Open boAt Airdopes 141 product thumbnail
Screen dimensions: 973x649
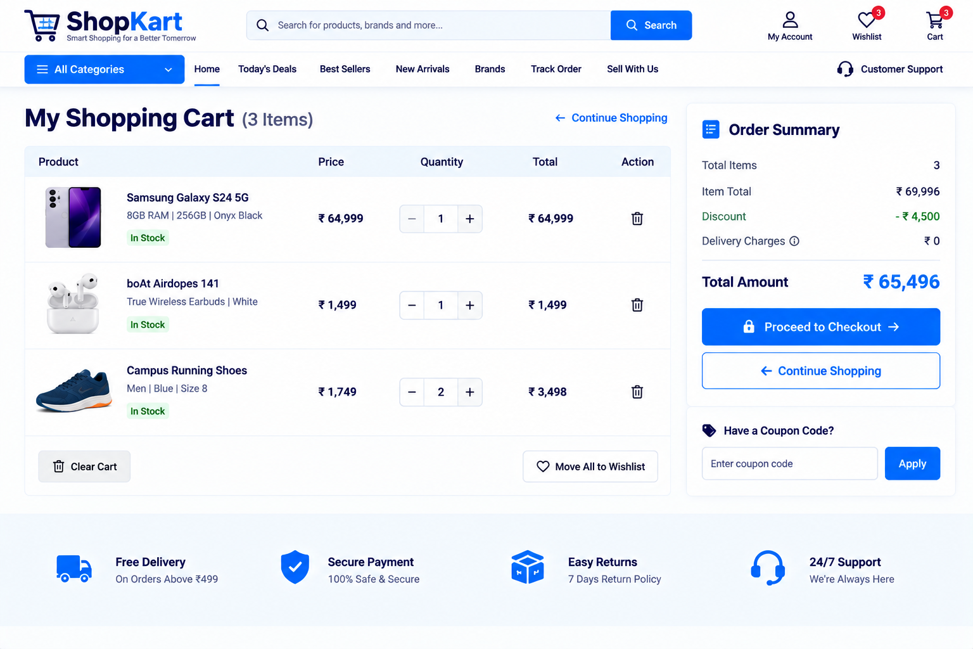[x=73, y=304]
